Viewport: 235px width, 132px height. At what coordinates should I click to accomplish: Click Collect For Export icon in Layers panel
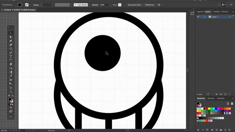pos(208,94)
